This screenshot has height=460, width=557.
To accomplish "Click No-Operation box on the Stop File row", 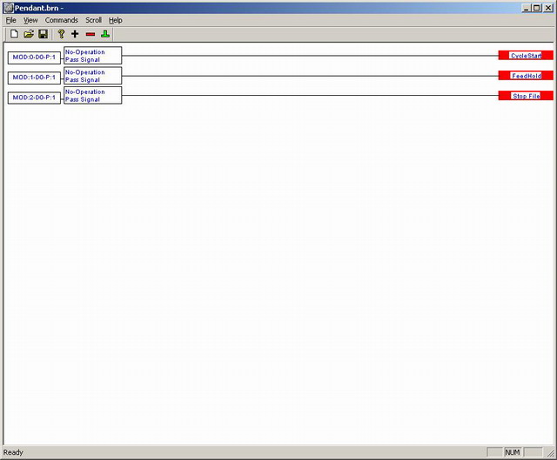I will (x=93, y=95).
